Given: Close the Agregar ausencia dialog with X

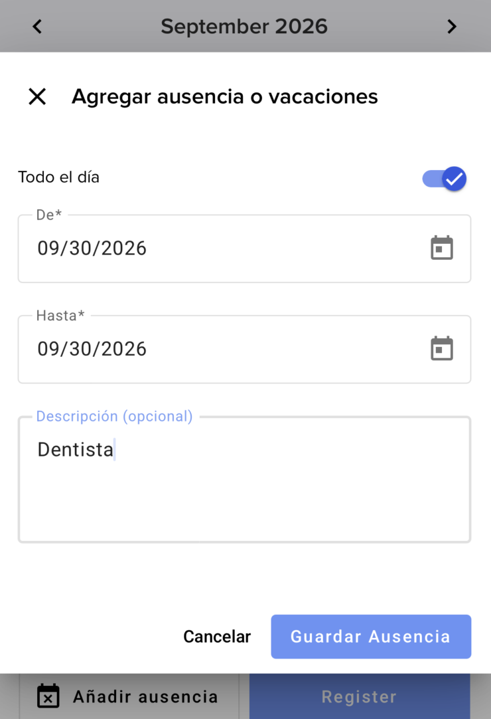Looking at the screenshot, I should tap(37, 97).
